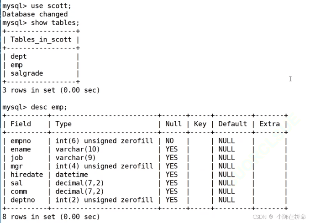Click the 'desc emp;' command
Image resolution: width=315 pixels, height=223 pixels.
click(x=49, y=107)
